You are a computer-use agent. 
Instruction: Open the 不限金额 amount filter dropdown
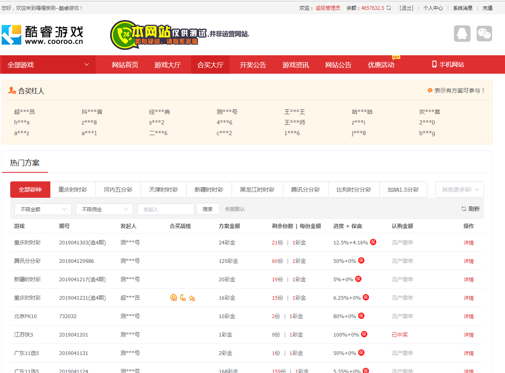pyautogui.click(x=43, y=209)
